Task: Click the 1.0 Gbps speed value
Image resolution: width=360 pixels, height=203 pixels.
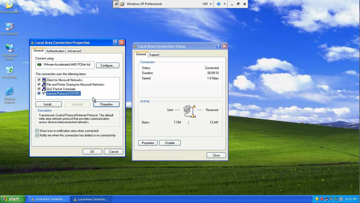Action: [213, 78]
